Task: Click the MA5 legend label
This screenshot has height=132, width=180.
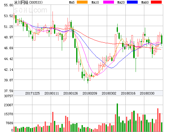Action: (x=72, y=2)
